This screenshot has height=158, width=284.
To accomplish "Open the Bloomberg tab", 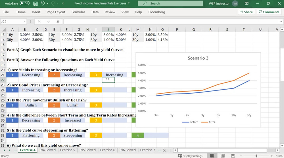I will 157,12.
